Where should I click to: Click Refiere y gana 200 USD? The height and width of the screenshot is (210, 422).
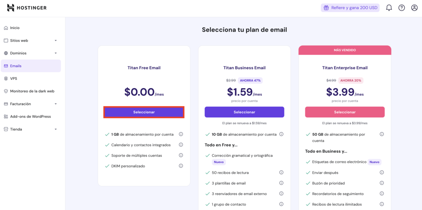pos(350,8)
